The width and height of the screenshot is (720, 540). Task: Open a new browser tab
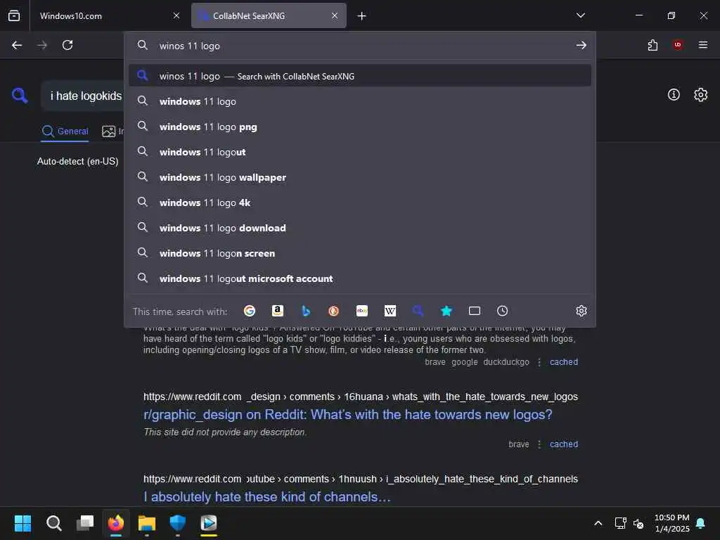[362, 16]
